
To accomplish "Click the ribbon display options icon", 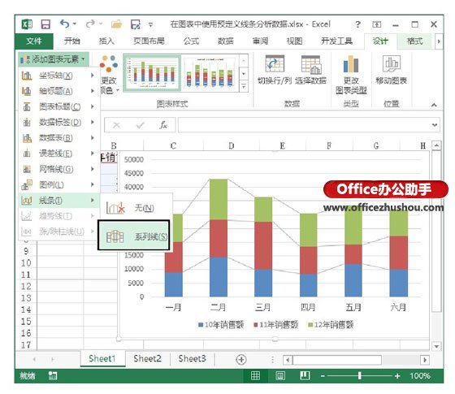I will [x=377, y=24].
